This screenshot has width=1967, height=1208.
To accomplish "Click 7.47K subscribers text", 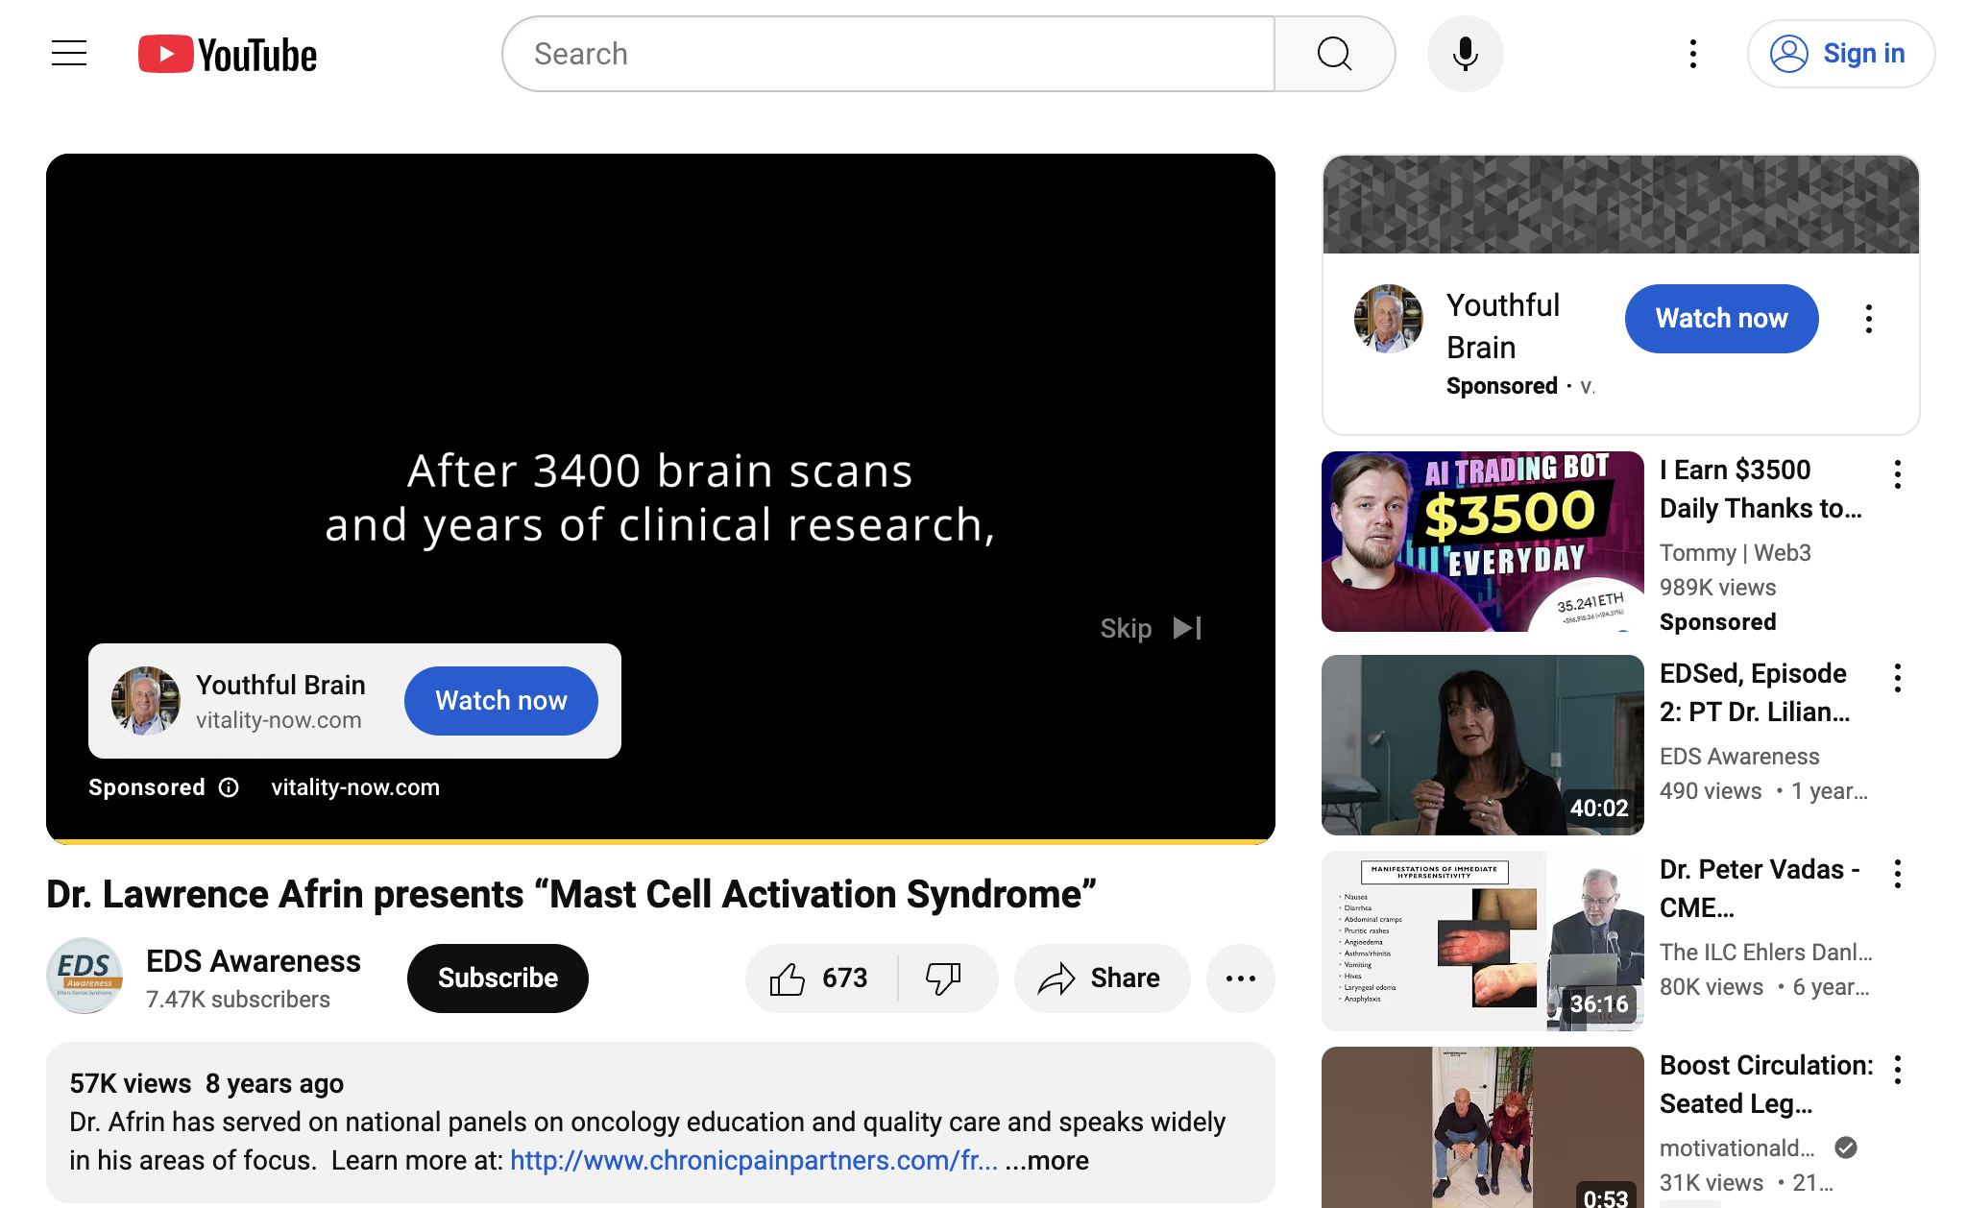I will pyautogui.click(x=238, y=1000).
